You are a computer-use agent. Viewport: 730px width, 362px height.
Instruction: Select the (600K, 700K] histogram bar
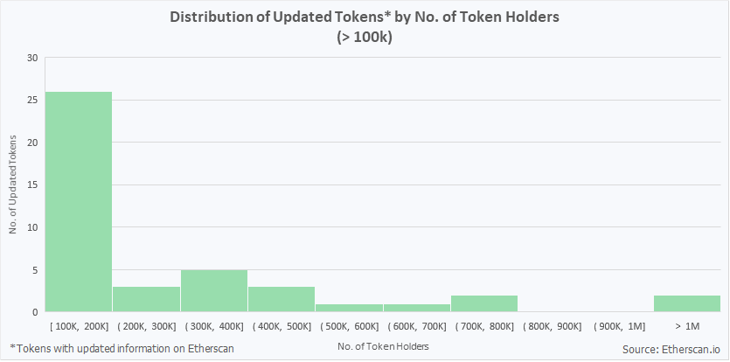(416, 308)
